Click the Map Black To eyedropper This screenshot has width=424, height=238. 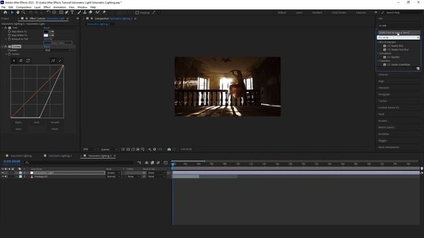click(52, 32)
